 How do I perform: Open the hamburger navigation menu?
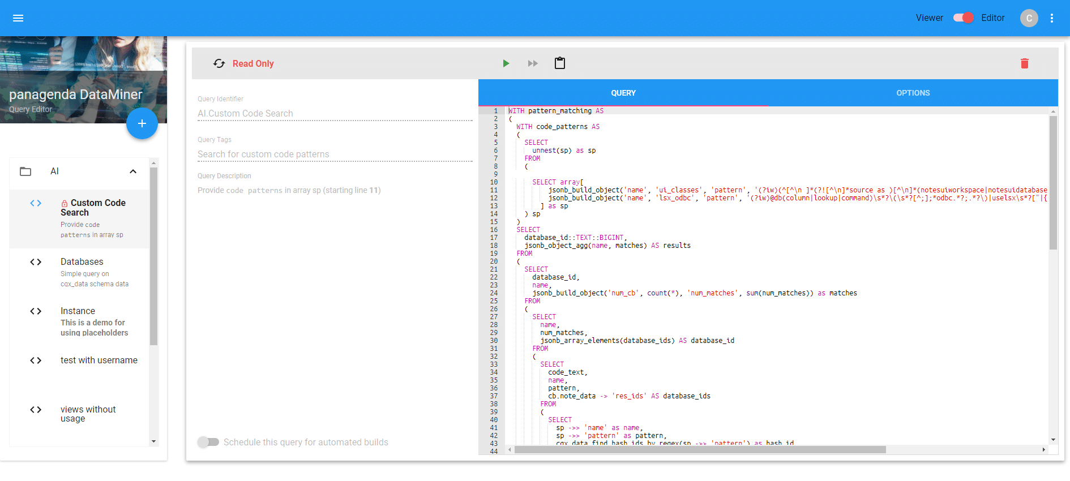[18, 18]
